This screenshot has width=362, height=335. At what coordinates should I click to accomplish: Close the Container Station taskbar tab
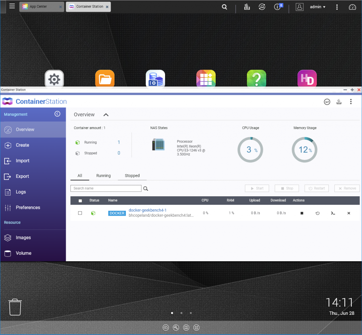(x=107, y=7)
